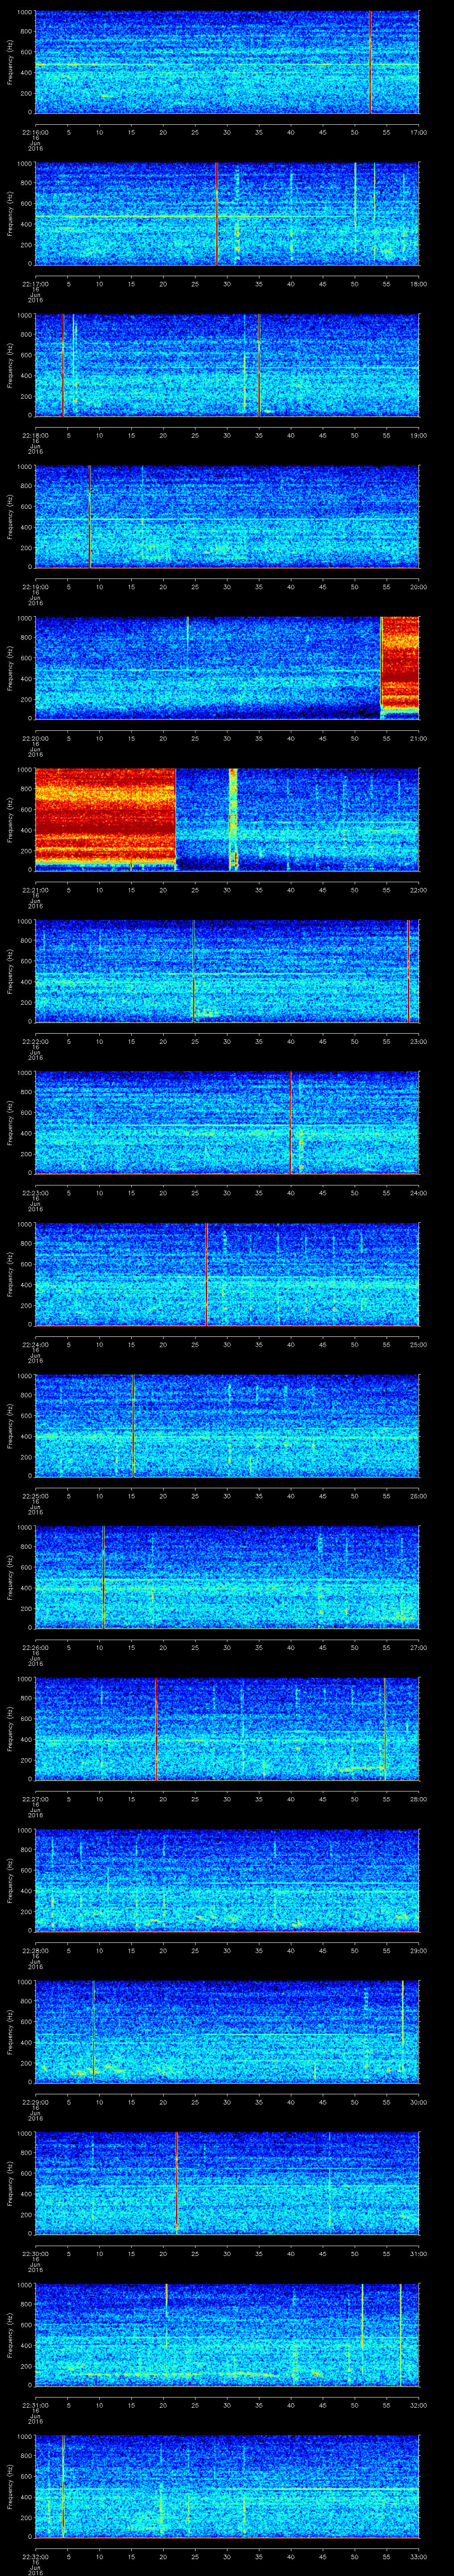Image resolution: width=454 pixels, height=2576 pixels.
Task: Select the red vertical line in 22:19:00 panel
Action: coord(90,516)
